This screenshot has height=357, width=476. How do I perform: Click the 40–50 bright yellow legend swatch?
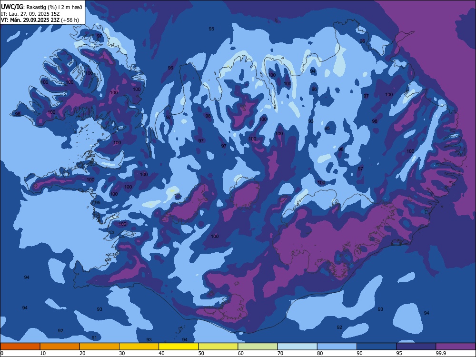(x=178, y=347)
